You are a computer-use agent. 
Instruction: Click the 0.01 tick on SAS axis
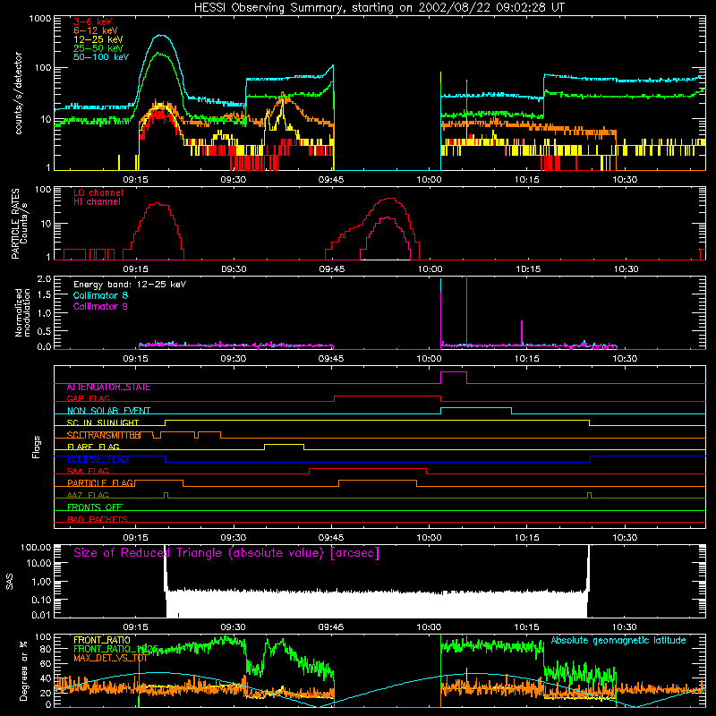click(x=41, y=615)
